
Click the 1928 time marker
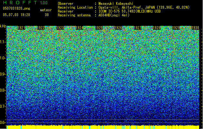click(x=157, y=28)
